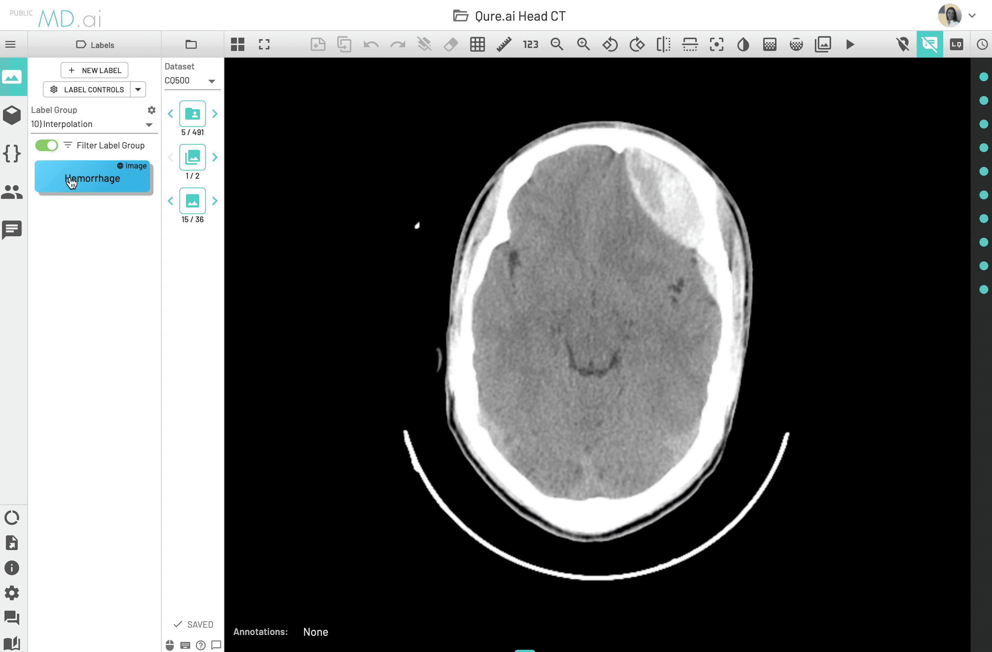Rotate image counterclockwise
992x652 pixels.
610,44
